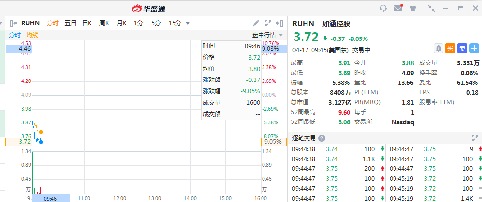This screenshot has width=482, height=202.
Task: Set price alert bell icon
Action: (438, 48)
